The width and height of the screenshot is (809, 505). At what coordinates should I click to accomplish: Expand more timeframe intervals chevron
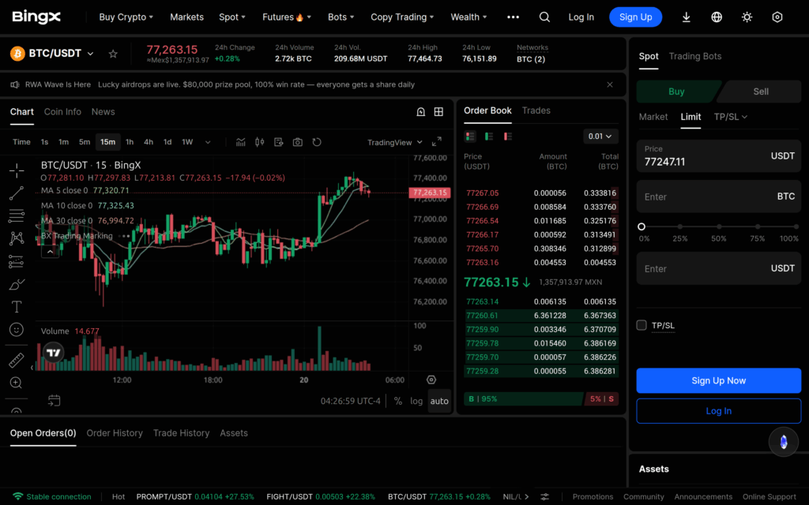pyautogui.click(x=208, y=142)
